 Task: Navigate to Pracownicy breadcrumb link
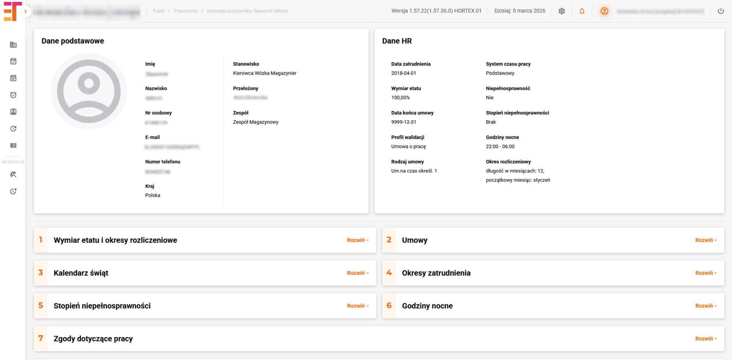coord(186,11)
